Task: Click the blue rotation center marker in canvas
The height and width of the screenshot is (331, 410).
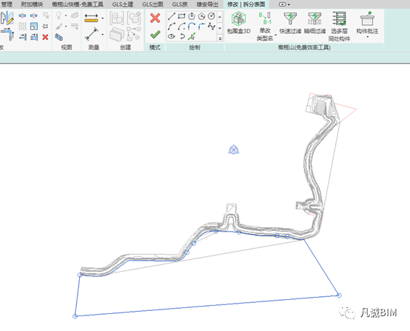Action: click(x=234, y=150)
